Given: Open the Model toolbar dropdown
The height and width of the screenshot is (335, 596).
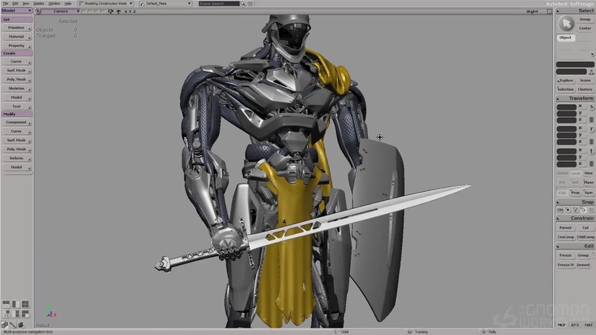Looking at the screenshot, I should click(x=16, y=11).
